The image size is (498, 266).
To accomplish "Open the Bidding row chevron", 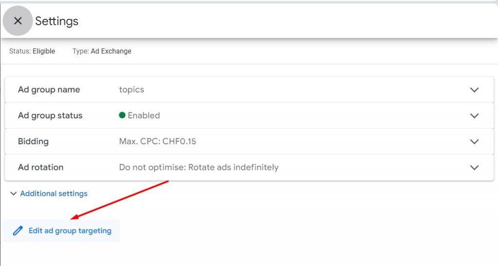I will (474, 142).
